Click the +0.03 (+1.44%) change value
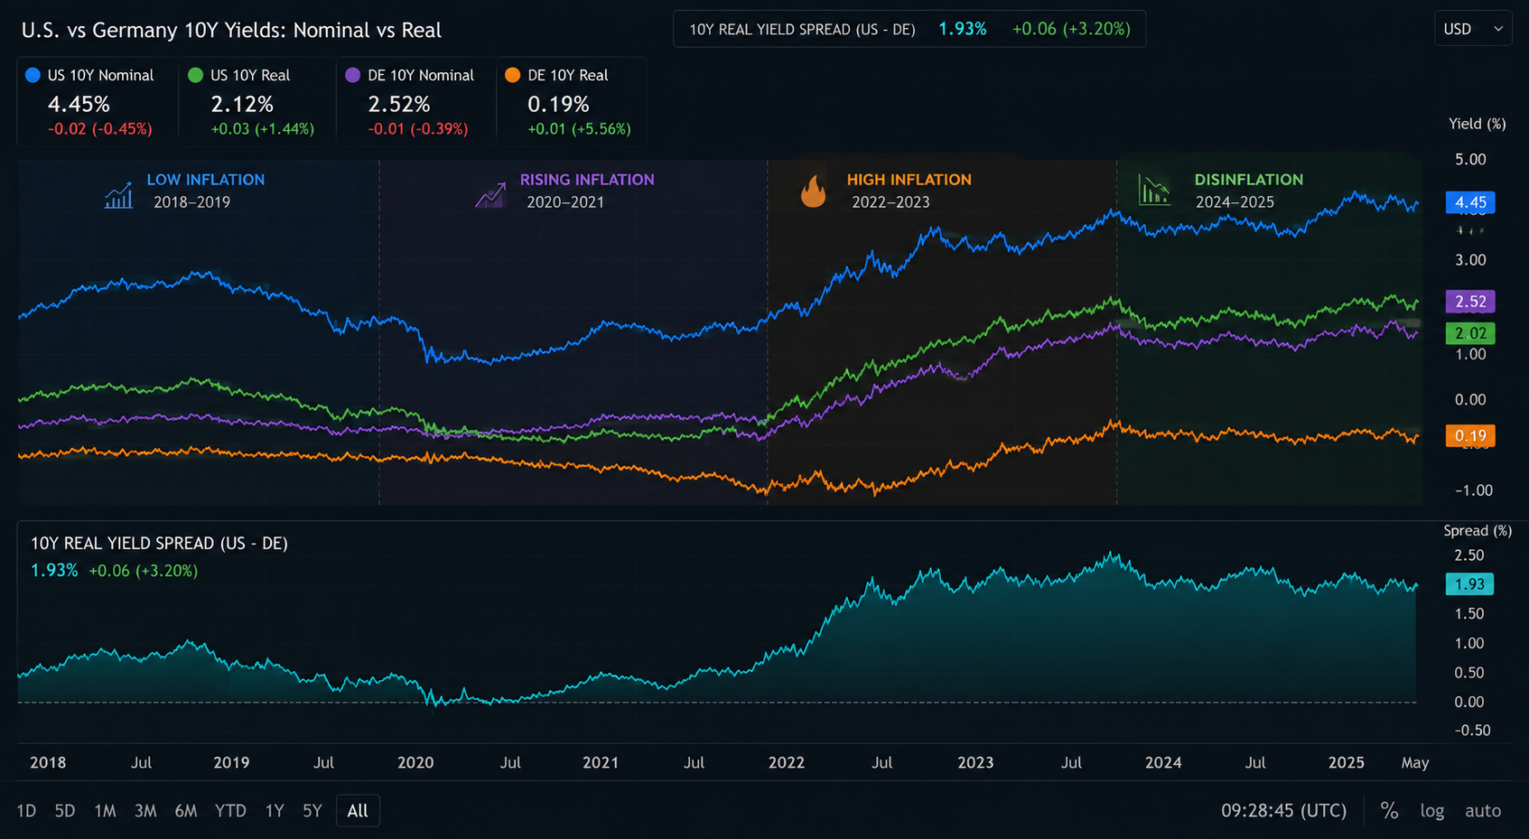The width and height of the screenshot is (1529, 839). 262,129
